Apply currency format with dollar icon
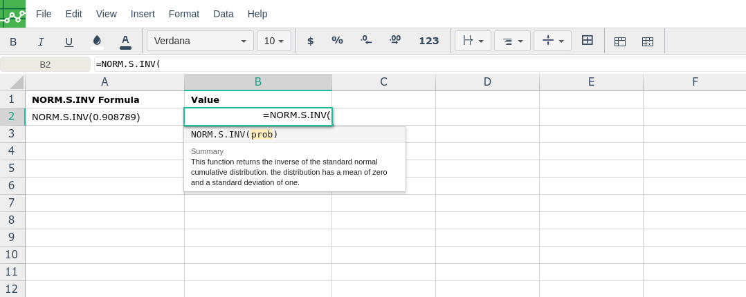This screenshot has height=297, width=746. (310, 41)
